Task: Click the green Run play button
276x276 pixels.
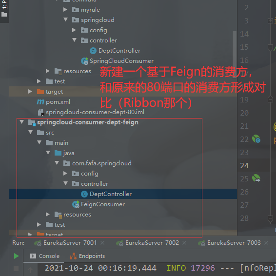Action: (x=16, y=256)
